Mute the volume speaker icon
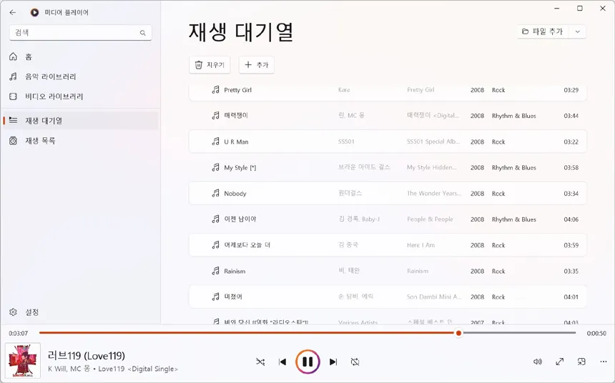Image resolution: width=615 pixels, height=383 pixels. coord(538,362)
